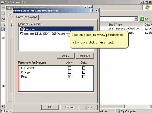Click the Back arrow toolbar icon
This screenshot has height=113, width=152.
[x=3, y=13]
